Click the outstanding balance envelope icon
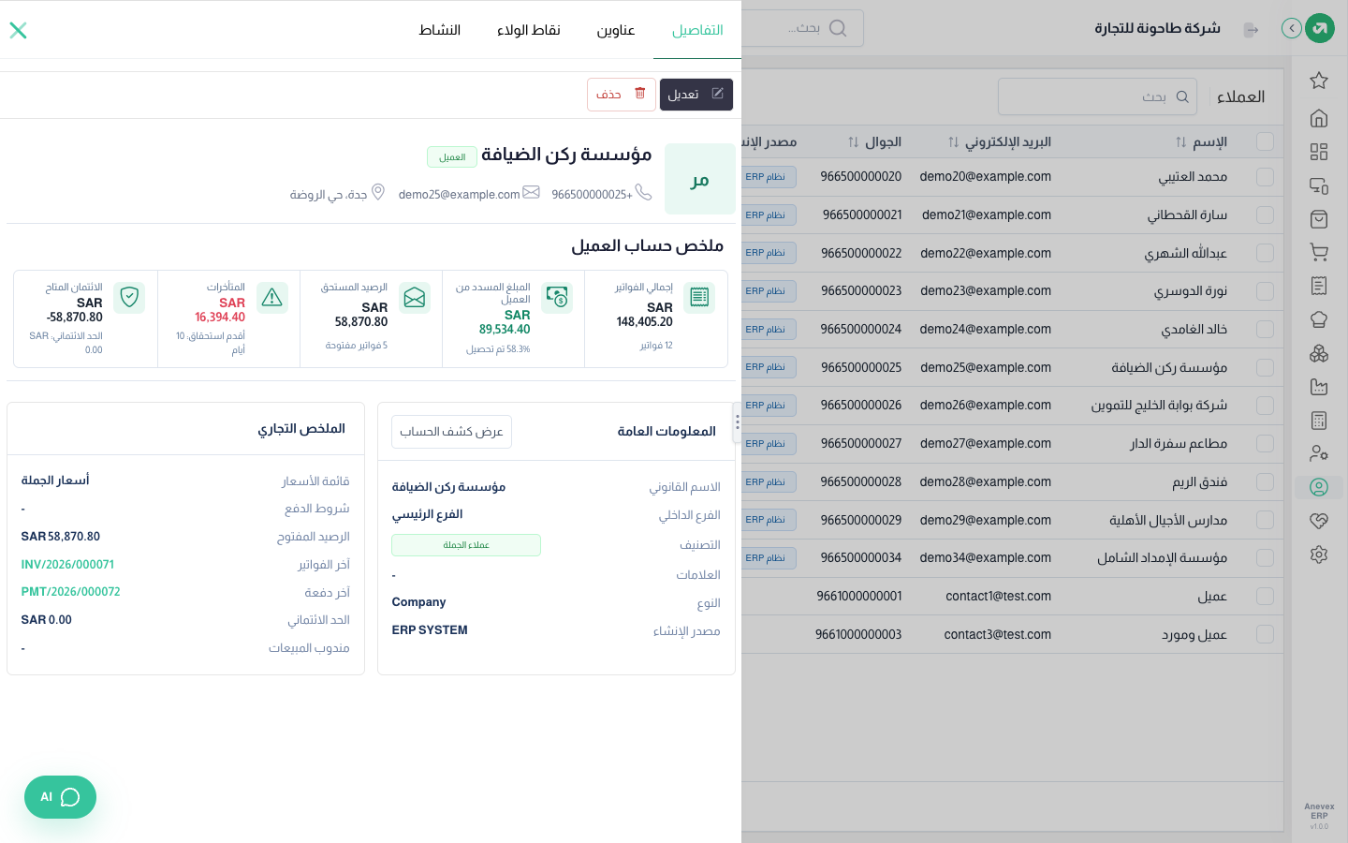The height and width of the screenshot is (843, 1348). (415, 298)
